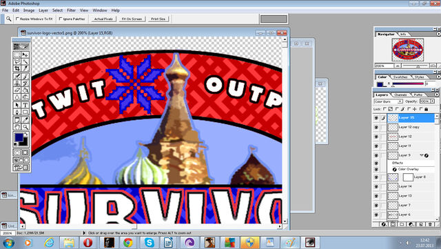Select the Airbrush tool
The height and width of the screenshot is (249, 441).
(x=17, y=76)
